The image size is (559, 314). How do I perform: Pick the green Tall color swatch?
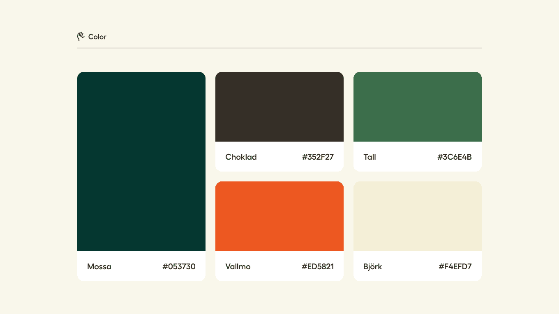[418, 107]
